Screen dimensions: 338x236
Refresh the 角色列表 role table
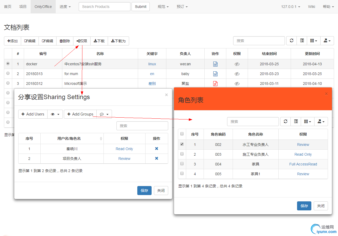coord(285,121)
